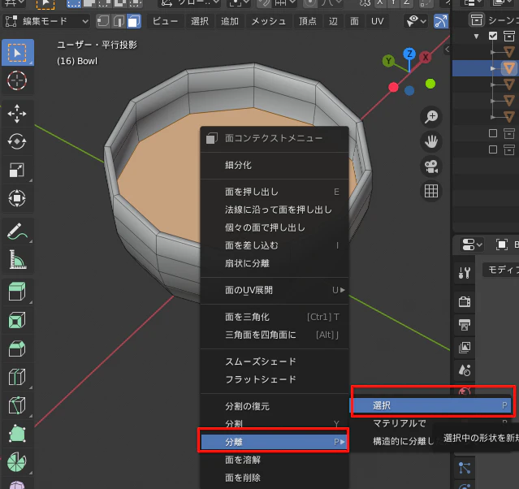Toggle scene collection checkbox in outliner
Viewport: 519px width, 489px height.
493,36
